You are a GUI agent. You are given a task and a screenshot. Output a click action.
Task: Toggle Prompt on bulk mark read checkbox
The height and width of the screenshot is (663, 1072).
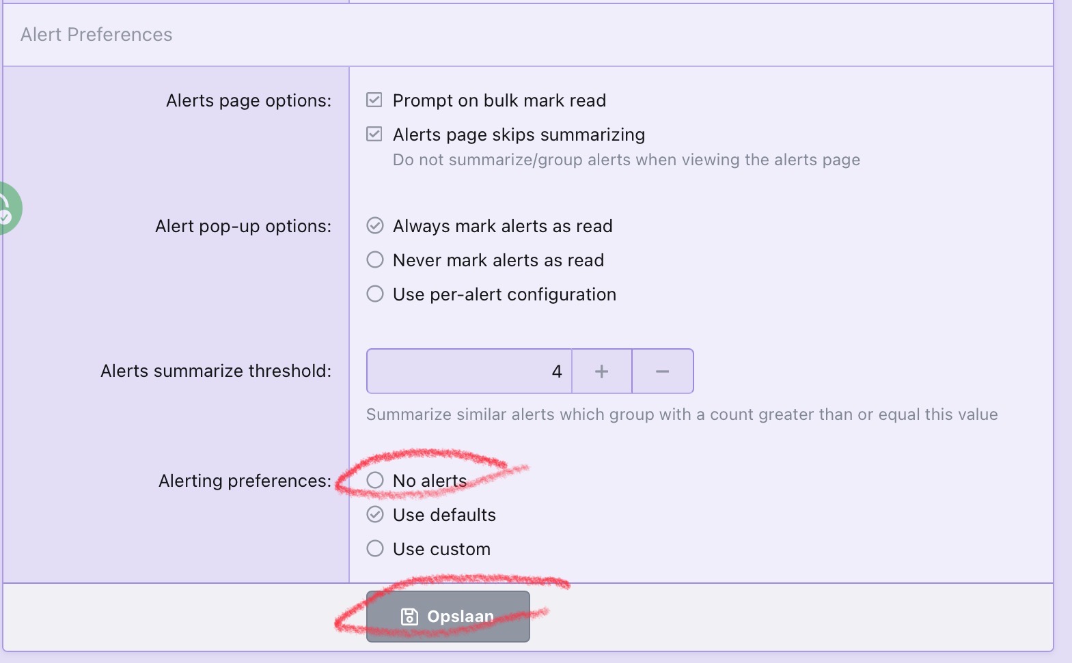[x=374, y=100]
